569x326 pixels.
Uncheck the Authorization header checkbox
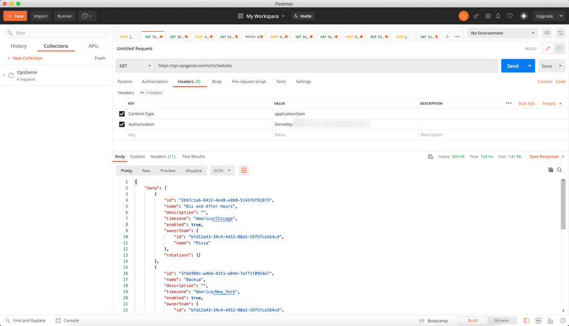click(122, 124)
